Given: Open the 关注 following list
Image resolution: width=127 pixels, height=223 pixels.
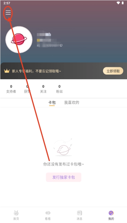Looking at the screenshot, I should 43,89.
